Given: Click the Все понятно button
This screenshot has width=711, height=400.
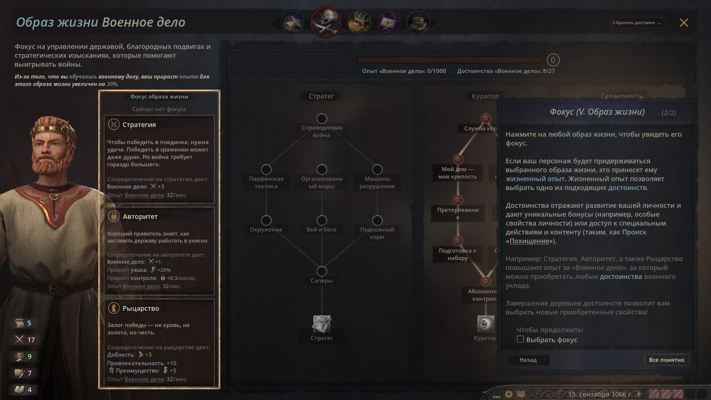Looking at the screenshot, I should pos(667,360).
